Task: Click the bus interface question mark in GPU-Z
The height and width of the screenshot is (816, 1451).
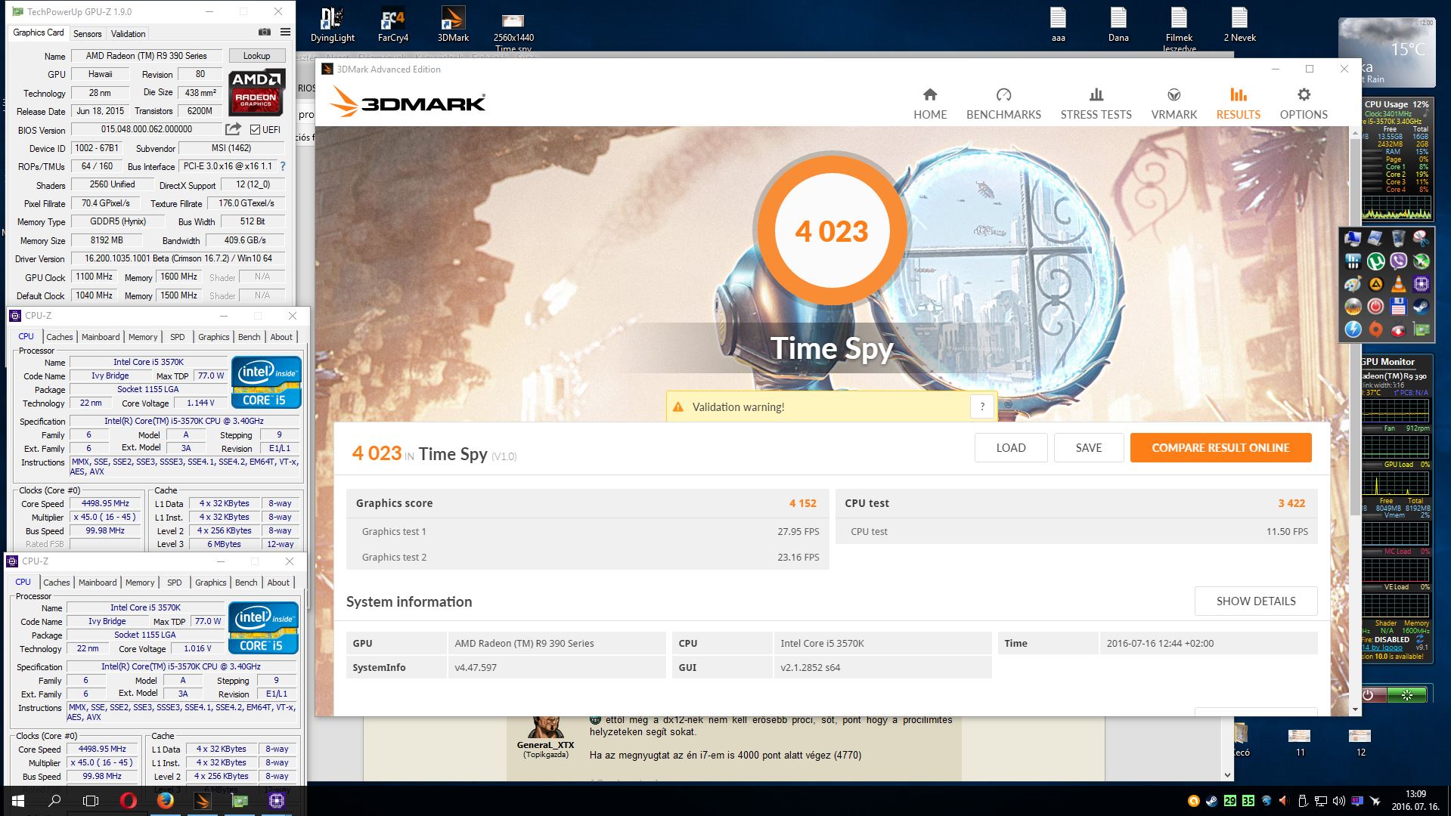Action: coord(283,166)
